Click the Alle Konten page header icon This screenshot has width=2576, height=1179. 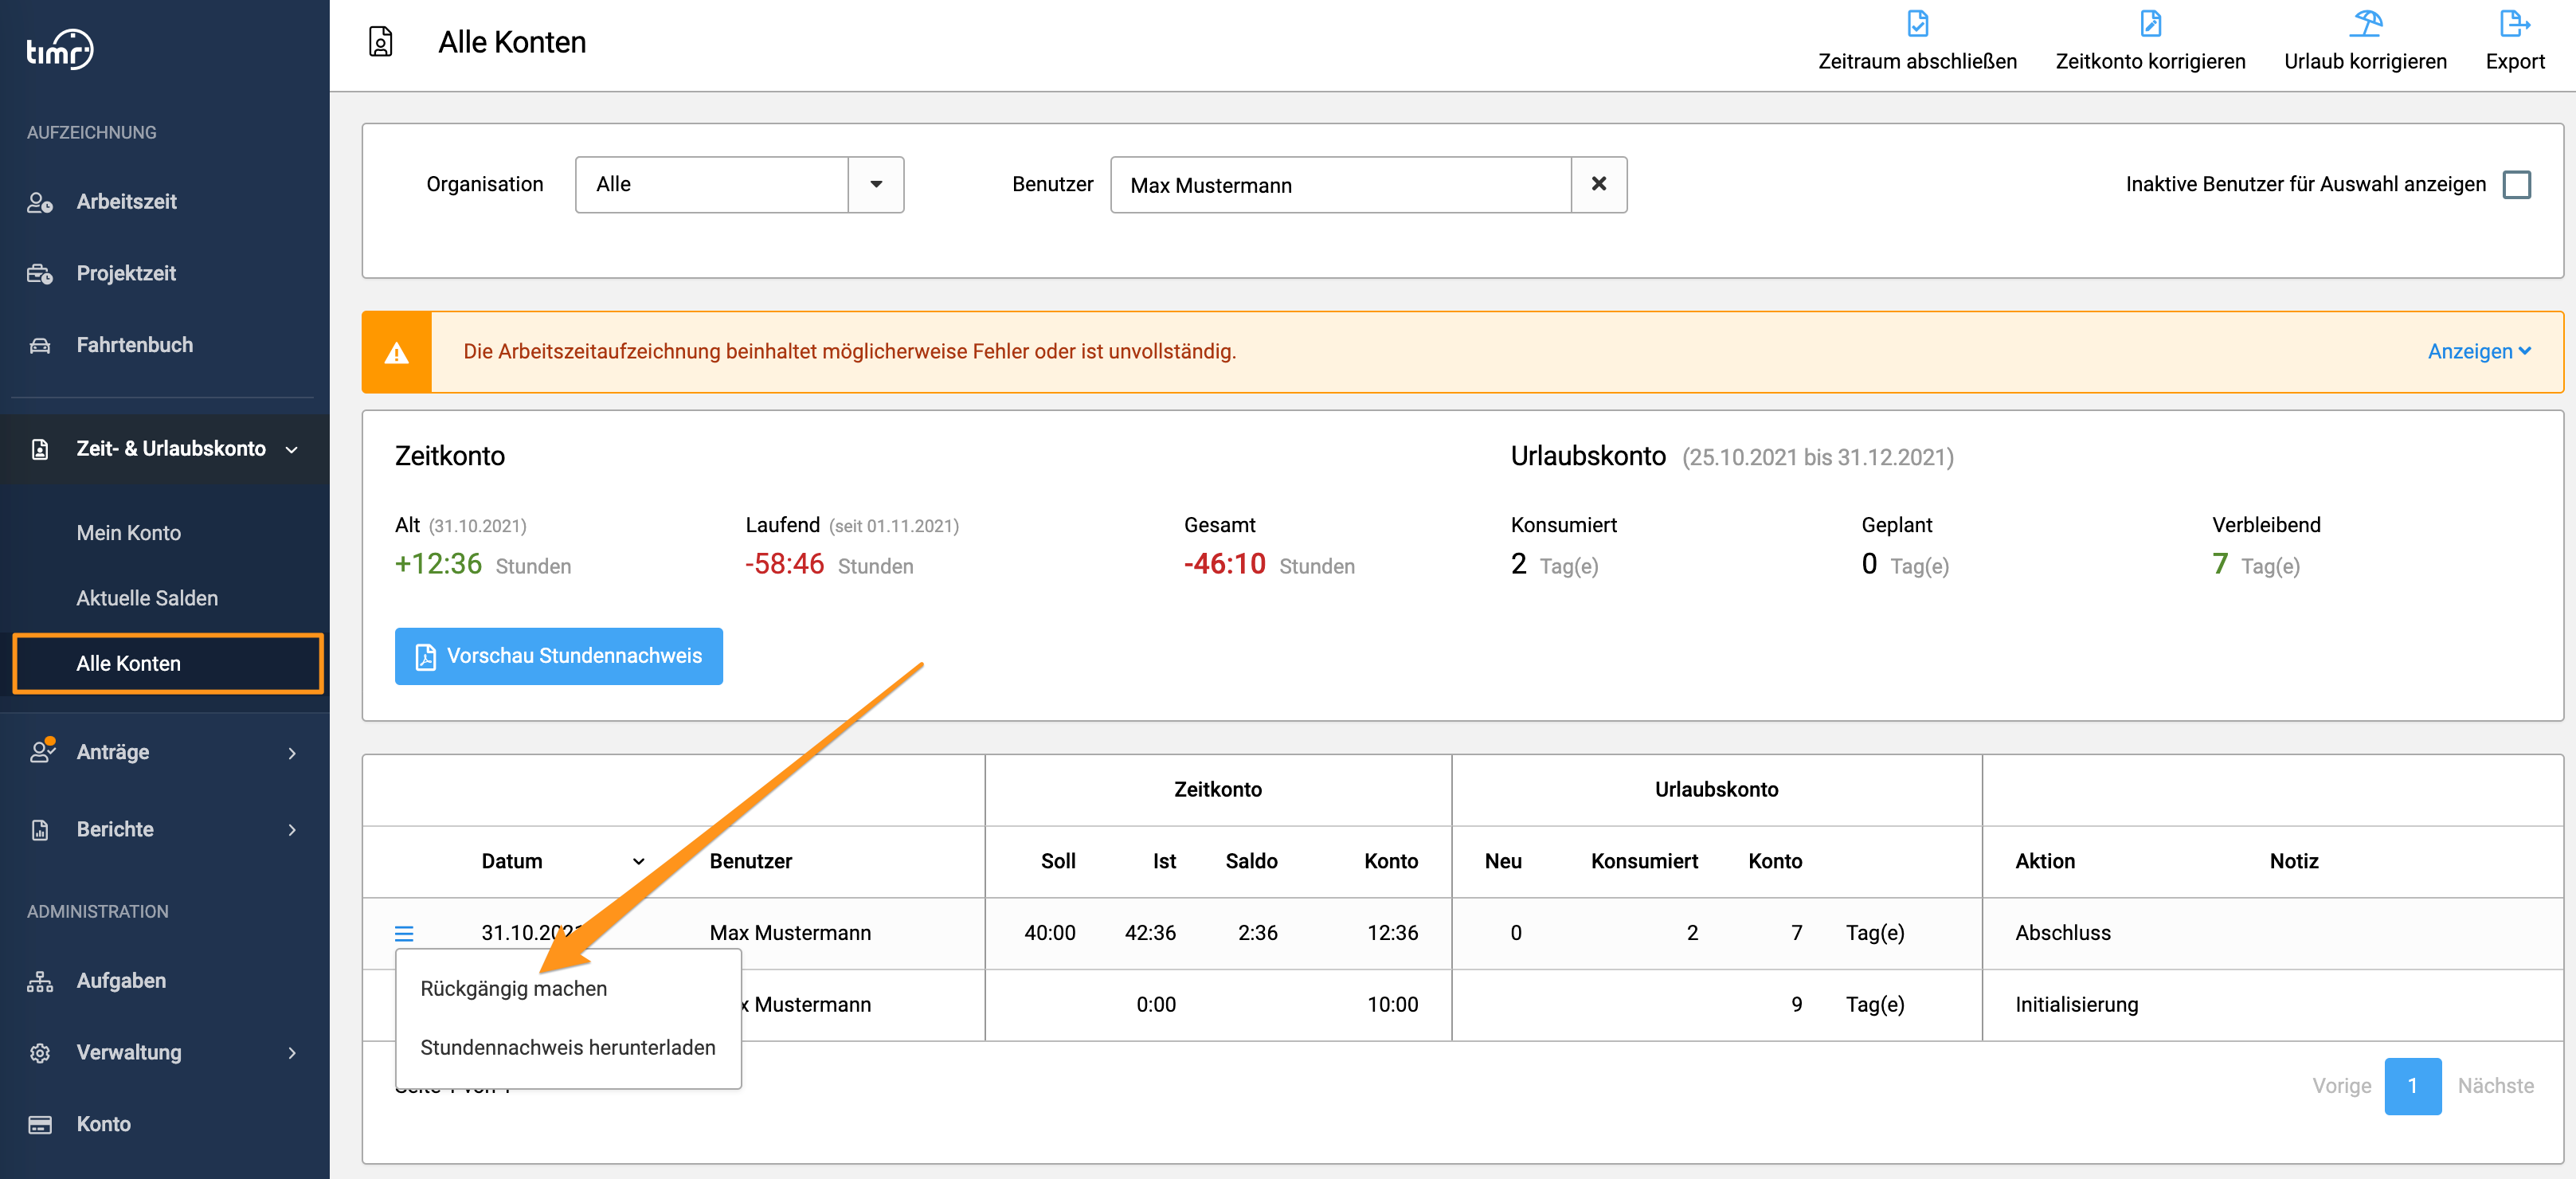(x=381, y=42)
